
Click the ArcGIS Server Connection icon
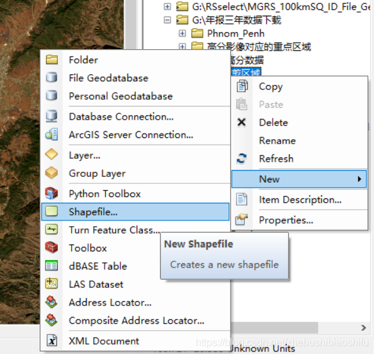(x=52, y=134)
